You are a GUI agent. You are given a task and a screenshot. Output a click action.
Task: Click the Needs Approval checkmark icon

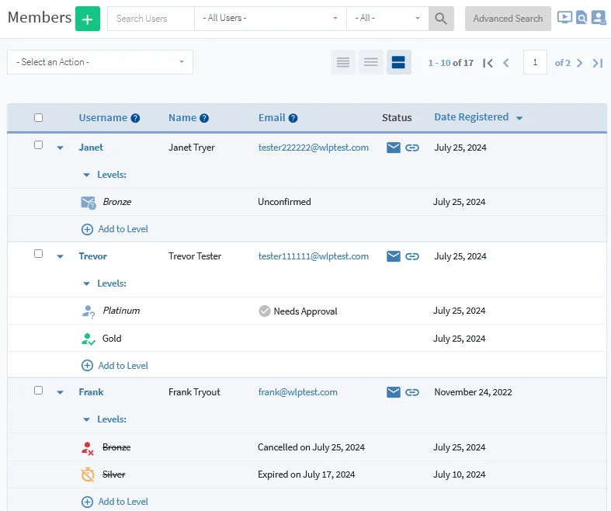pyautogui.click(x=265, y=311)
